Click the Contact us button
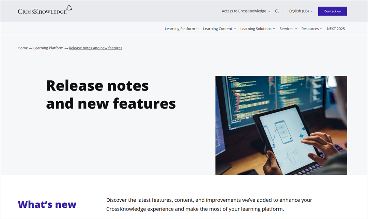Viewport: 368px width, 219px height. click(x=332, y=11)
